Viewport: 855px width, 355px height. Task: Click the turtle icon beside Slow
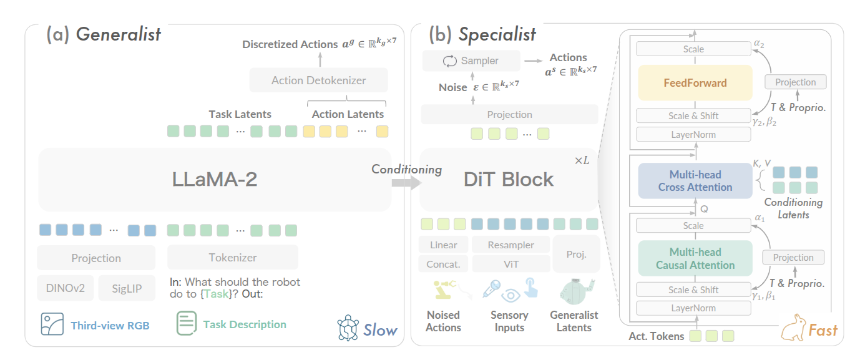[348, 328]
